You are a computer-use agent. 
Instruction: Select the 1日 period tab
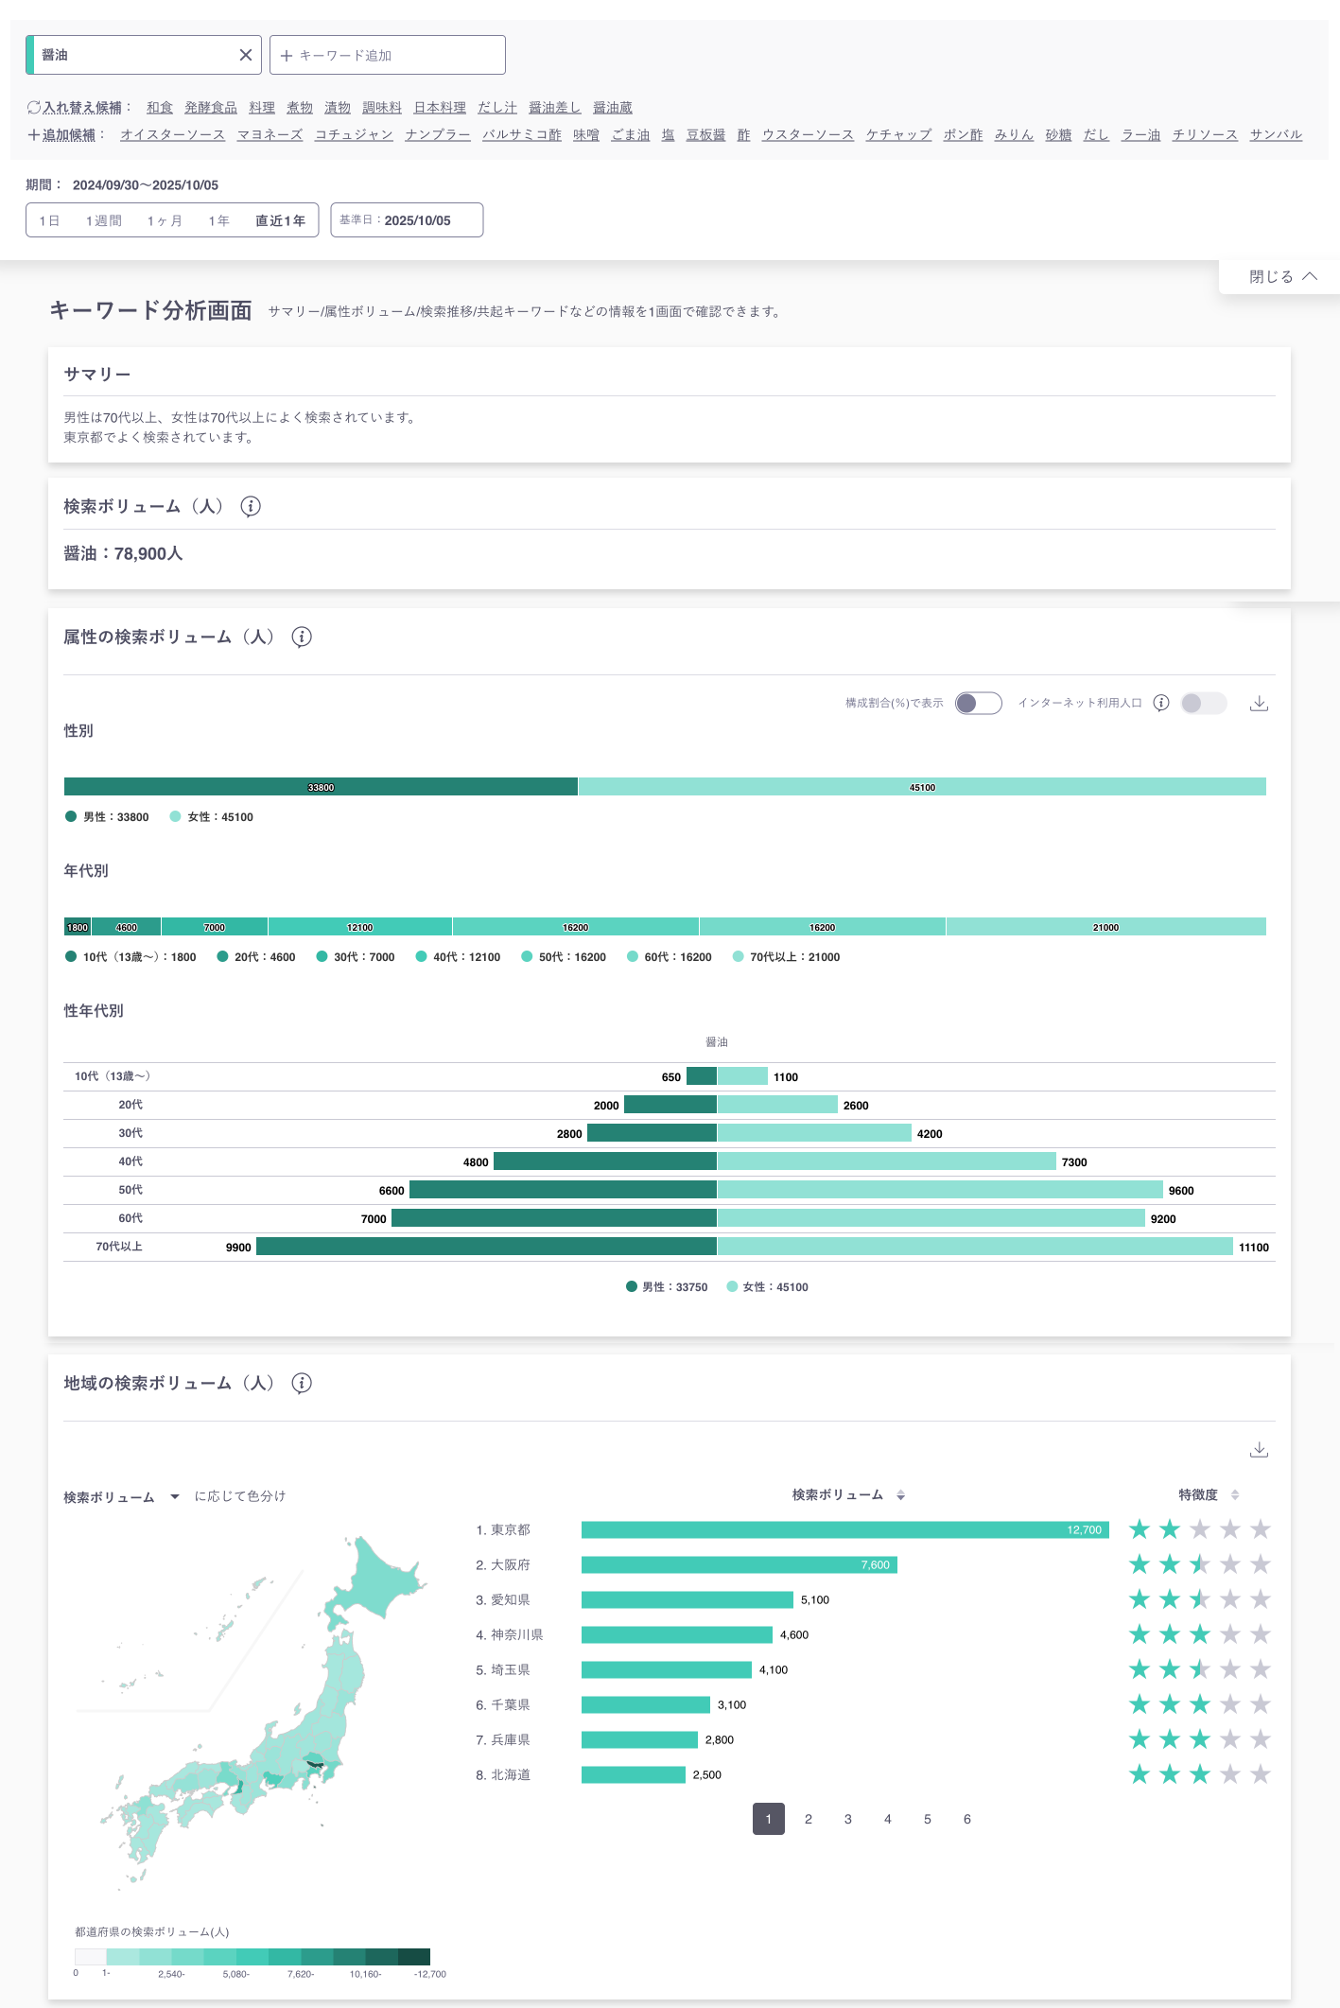click(x=49, y=220)
